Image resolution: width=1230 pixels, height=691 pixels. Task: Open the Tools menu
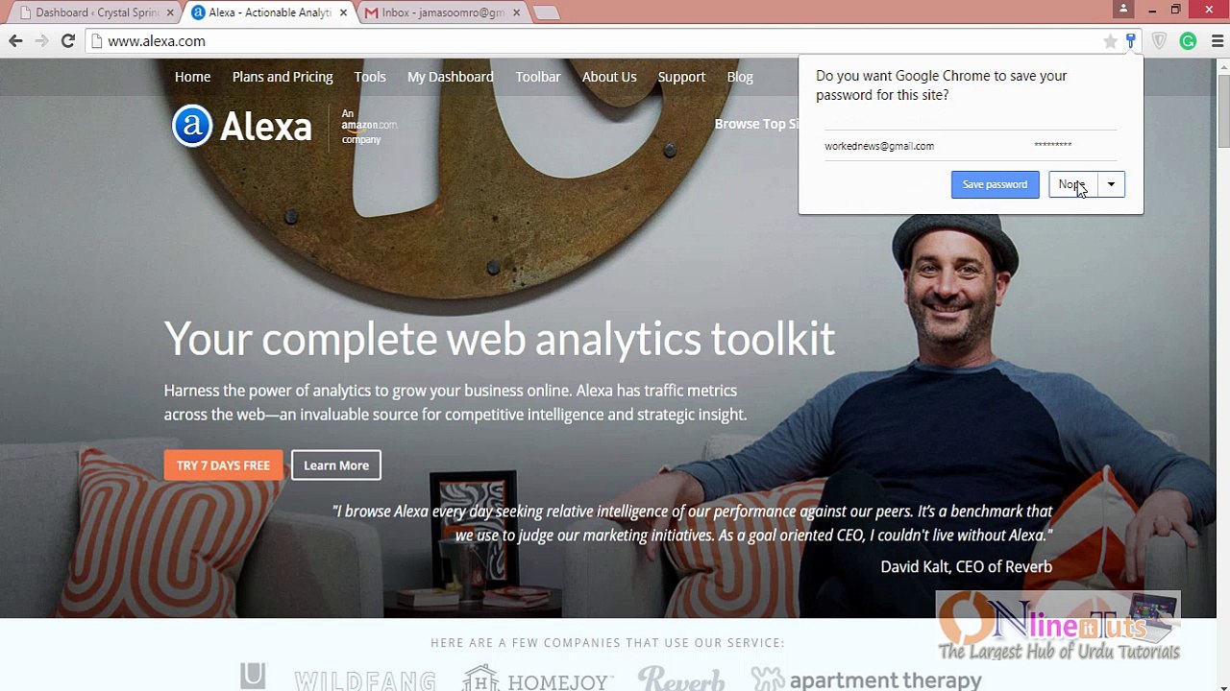(x=370, y=77)
